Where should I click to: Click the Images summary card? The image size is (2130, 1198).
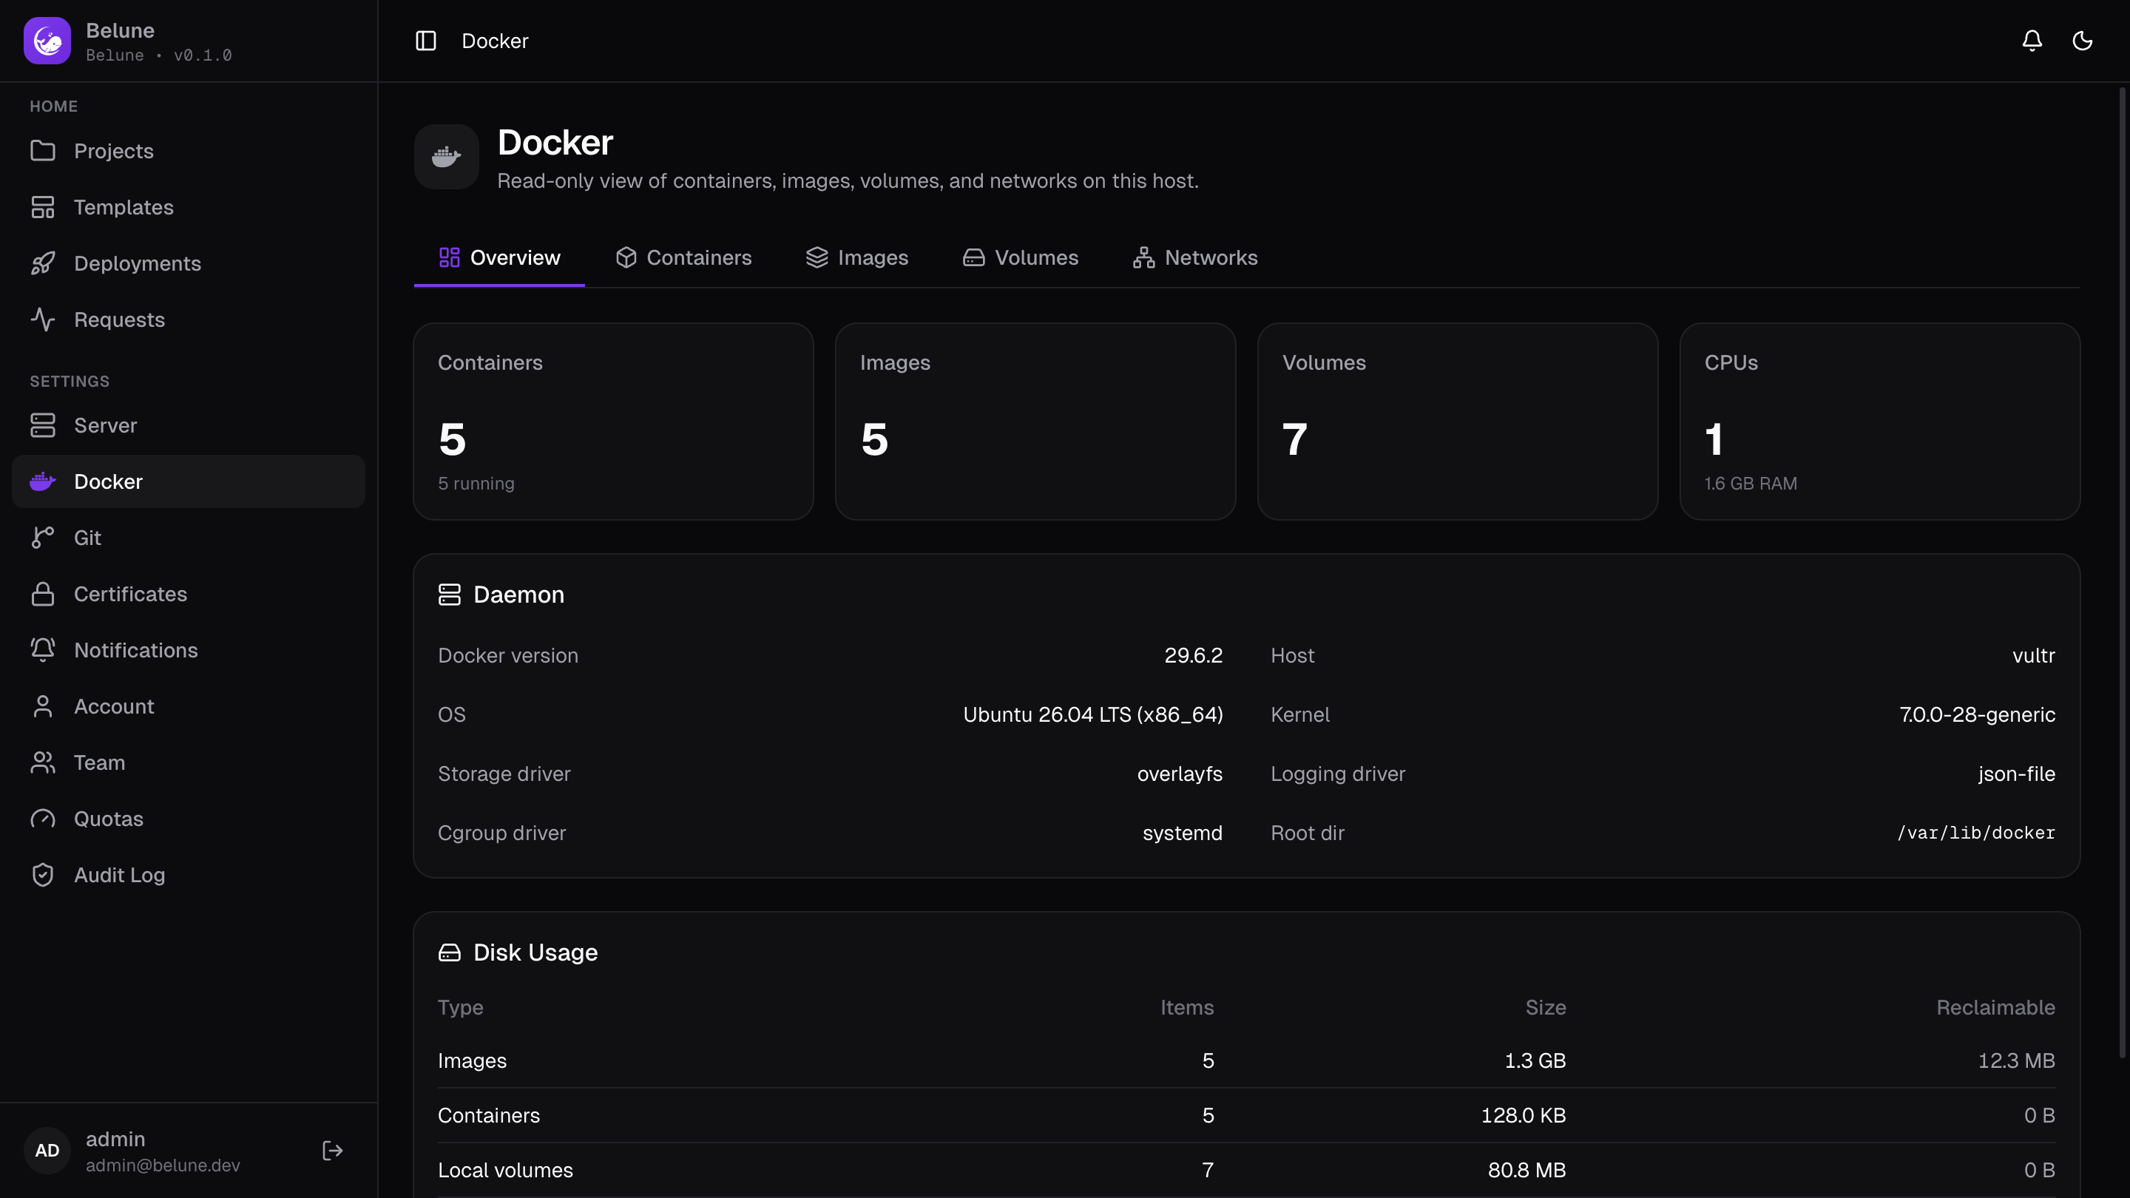(1035, 422)
